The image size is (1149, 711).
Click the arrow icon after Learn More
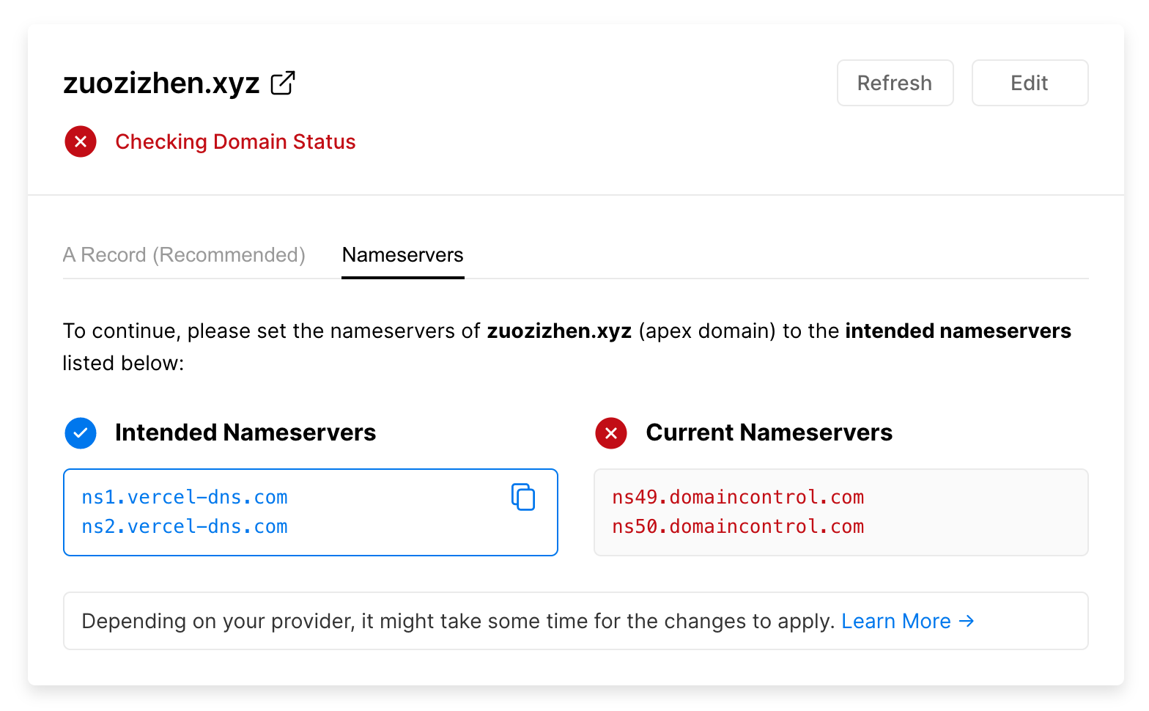point(967,621)
